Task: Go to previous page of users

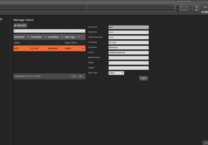Action: (x=74, y=76)
